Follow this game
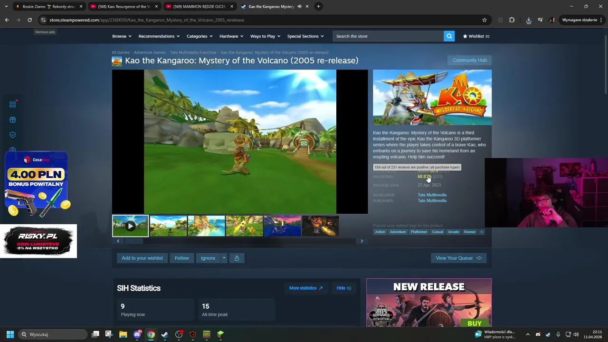This screenshot has width=608, height=342. tap(182, 258)
